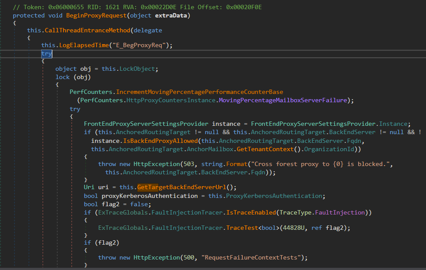Open the LogElapsedTime method reference
This screenshot has height=270, width=426.
(84, 45)
